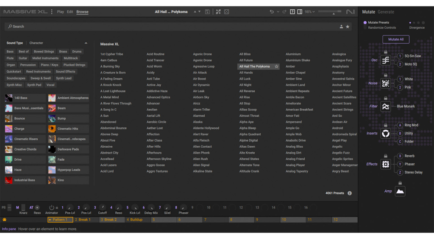Filter by the Synth Pad tag

coord(34,85)
